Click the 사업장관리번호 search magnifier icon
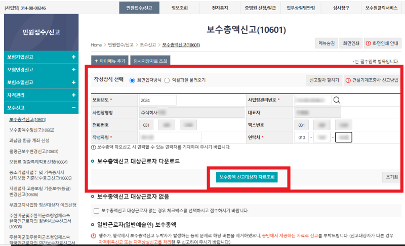This screenshot has width=405, height=246. 337,100
